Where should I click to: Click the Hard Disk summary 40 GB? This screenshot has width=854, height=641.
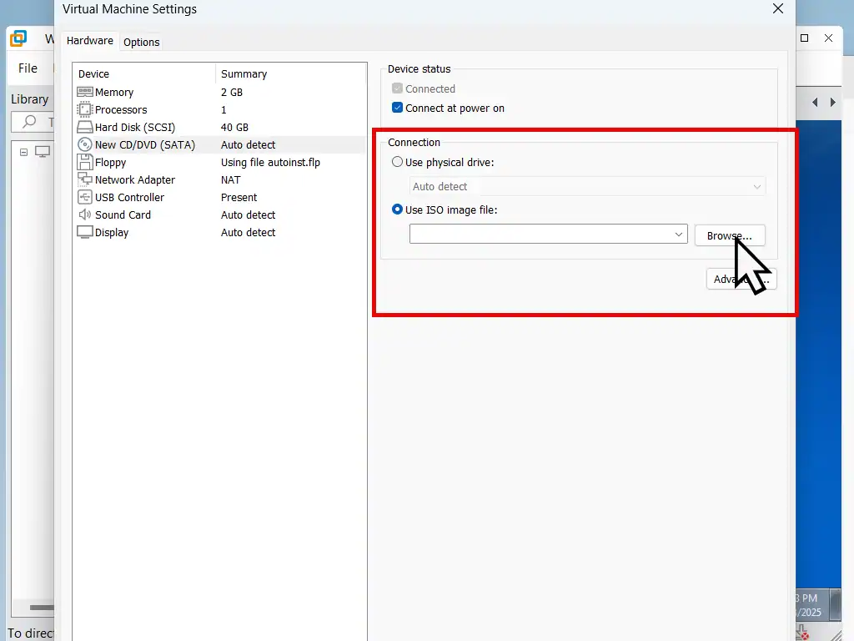[234, 127]
